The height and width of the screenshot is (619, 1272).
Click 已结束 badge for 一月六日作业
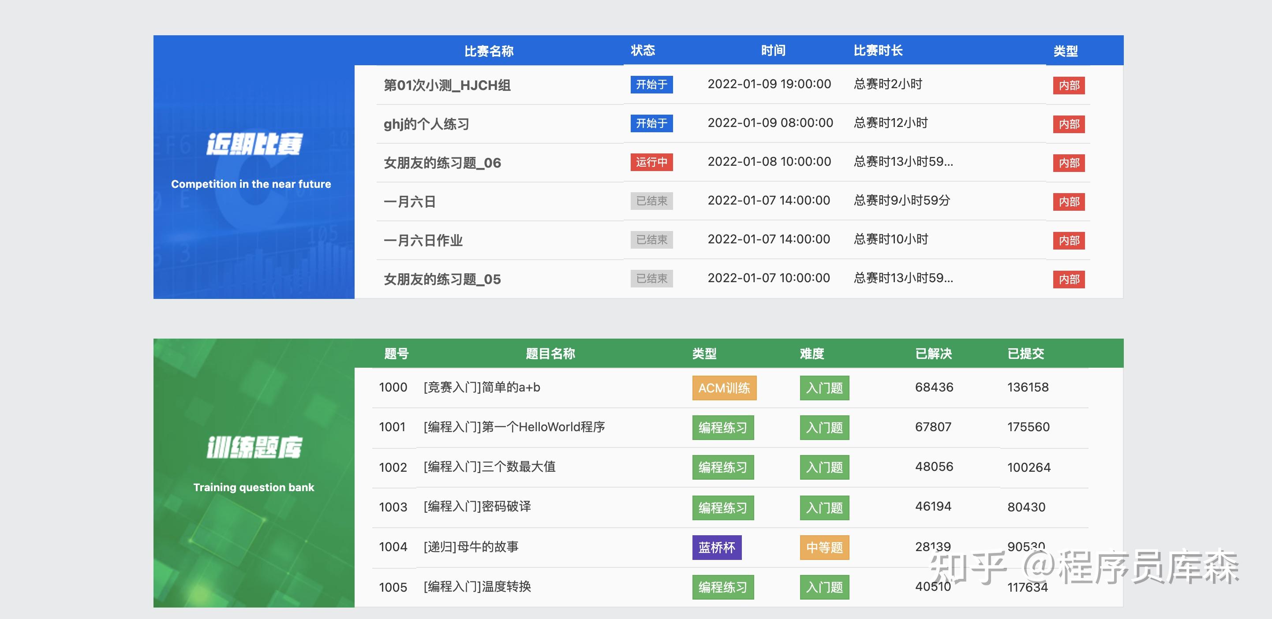pos(651,239)
